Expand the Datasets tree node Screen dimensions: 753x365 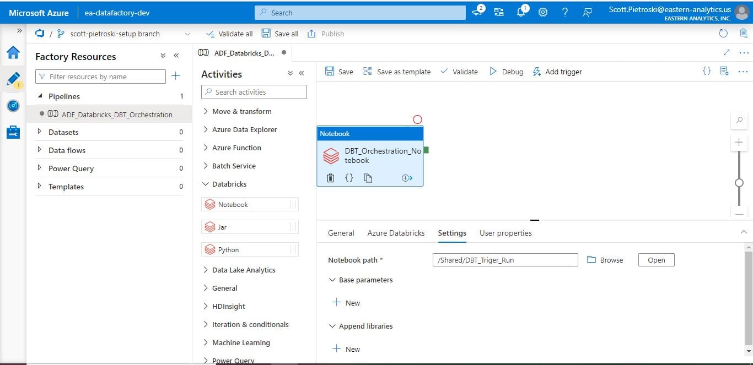39,132
